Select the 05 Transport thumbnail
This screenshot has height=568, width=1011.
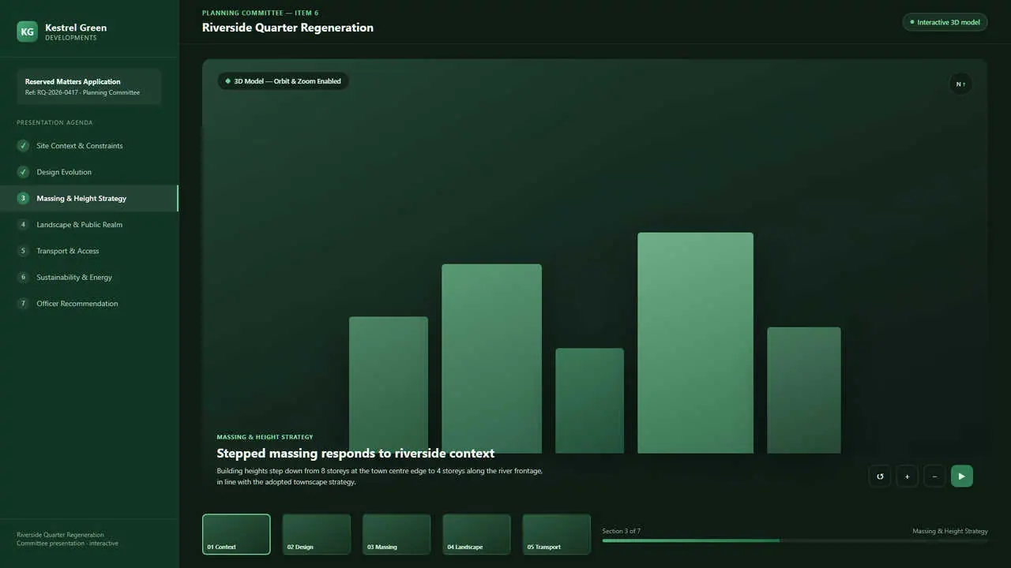pos(557,534)
